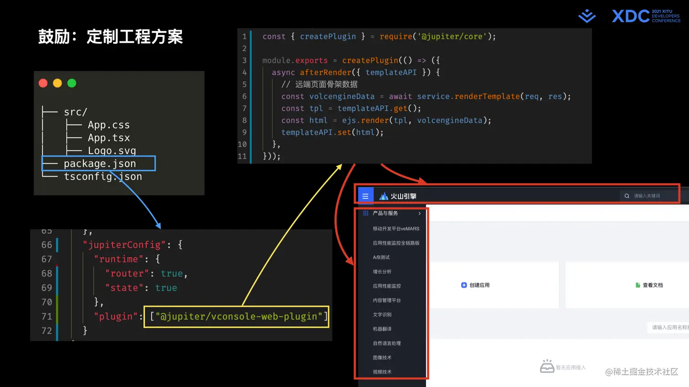The image size is (689, 387).
Task: Click the search magnifier icon in console header
Action: point(627,196)
